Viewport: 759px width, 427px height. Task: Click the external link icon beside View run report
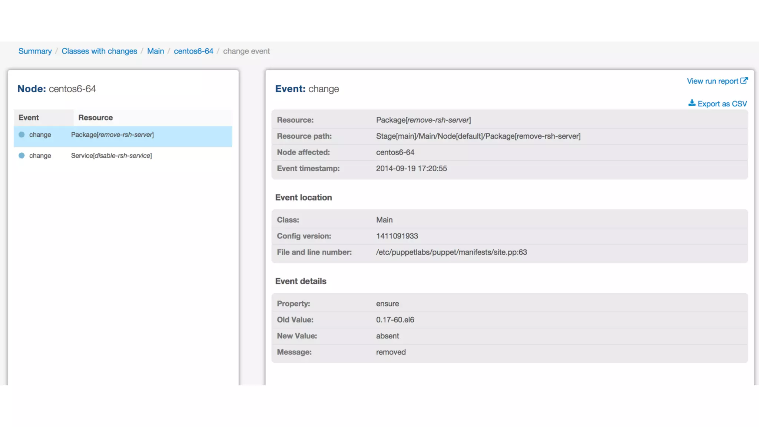point(744,81)
